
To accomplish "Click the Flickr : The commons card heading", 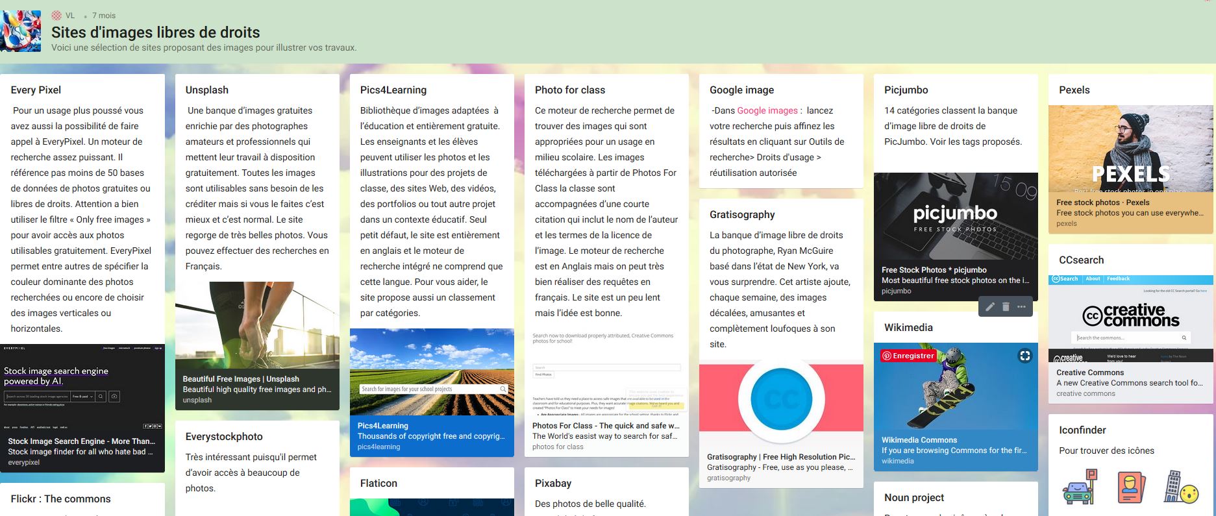I will (60, 499).
